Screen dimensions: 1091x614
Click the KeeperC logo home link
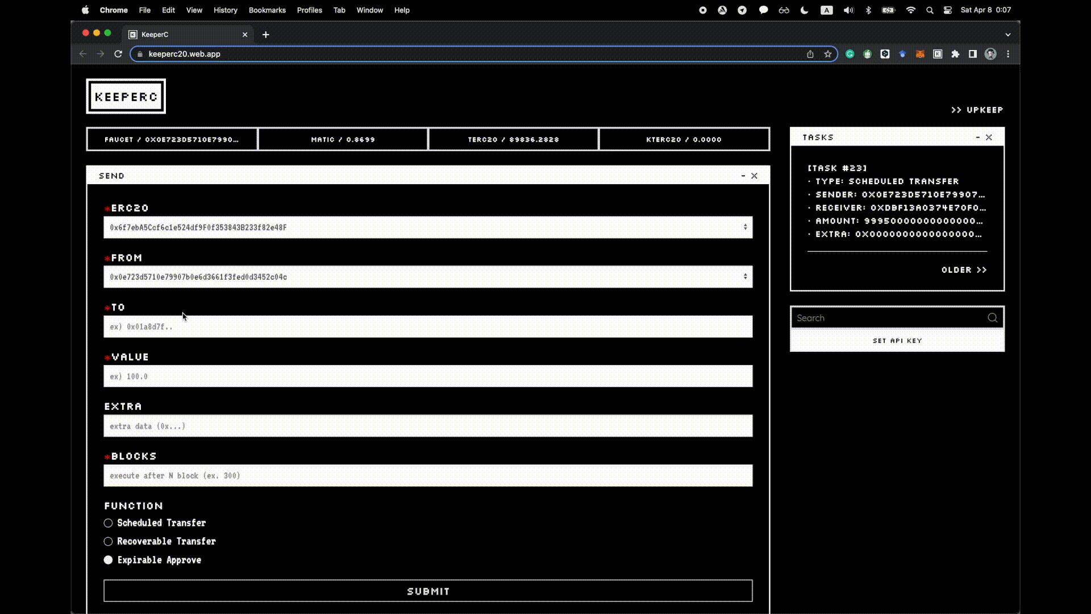(126, 96)
